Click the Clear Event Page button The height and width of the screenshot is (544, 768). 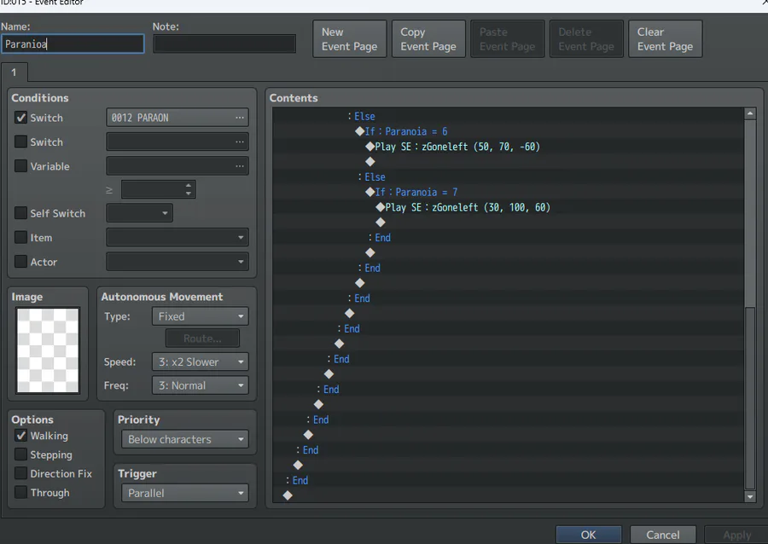(x=665, y=39)
